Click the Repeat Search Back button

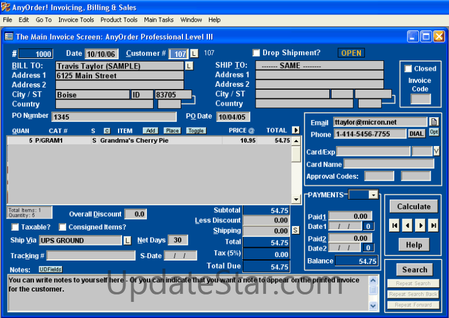pos(413,294)
